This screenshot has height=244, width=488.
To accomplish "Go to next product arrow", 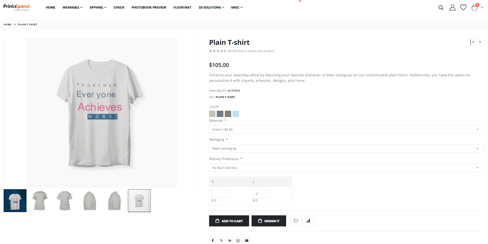I will (x=480, y=42).
